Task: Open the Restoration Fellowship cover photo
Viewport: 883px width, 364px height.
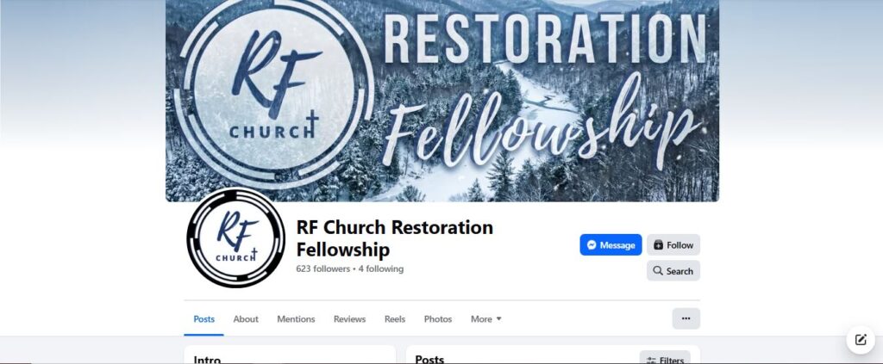Action: [442, 100]
